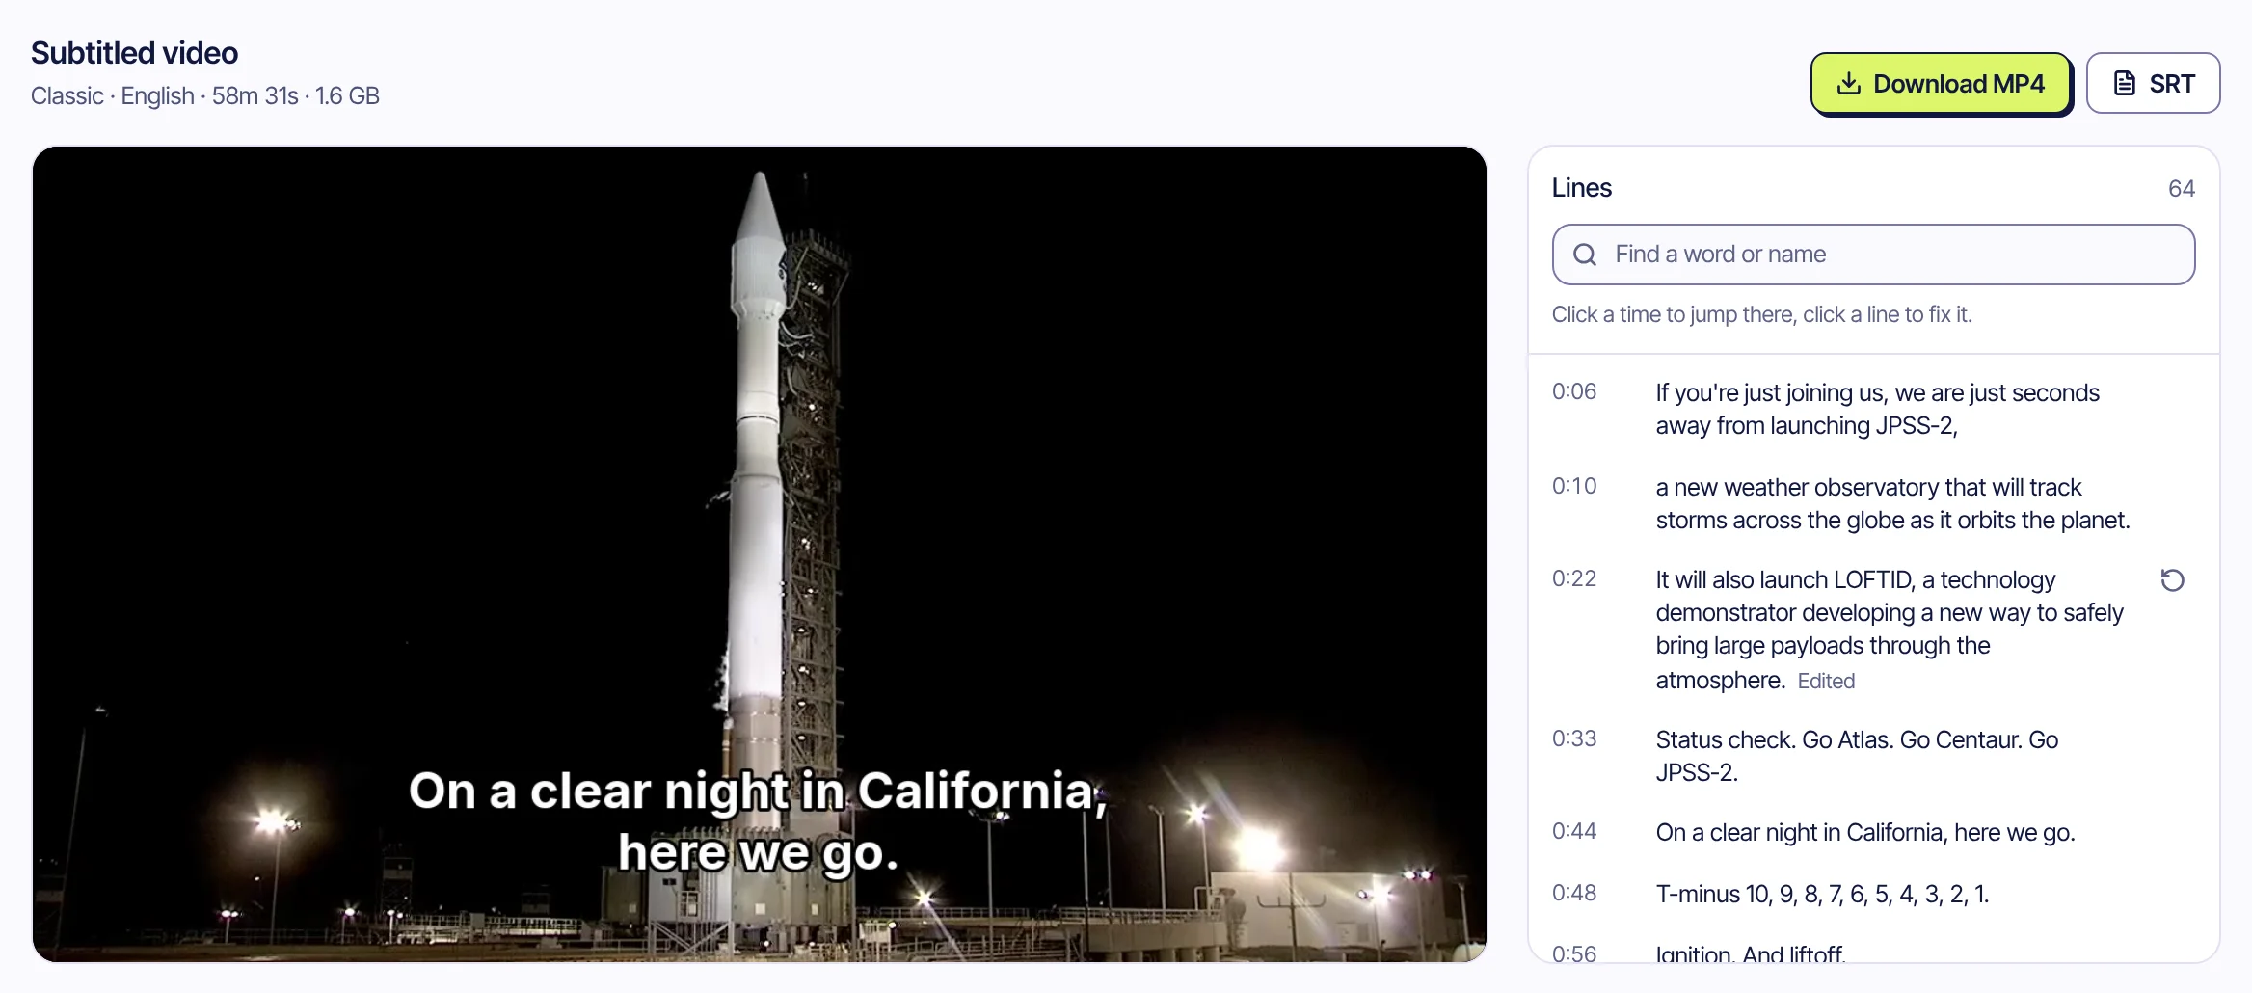Click the revert icon on the LOFTID line
2252x993 pixels.
pos(2172,580)
